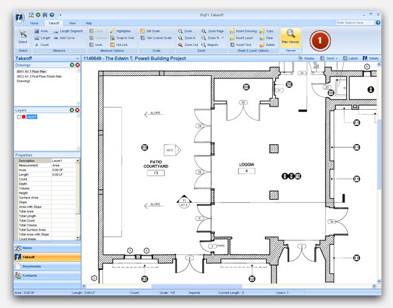Remove drawing with red X
The height and width of the screenshot is (308, 393).
point(78,65)
